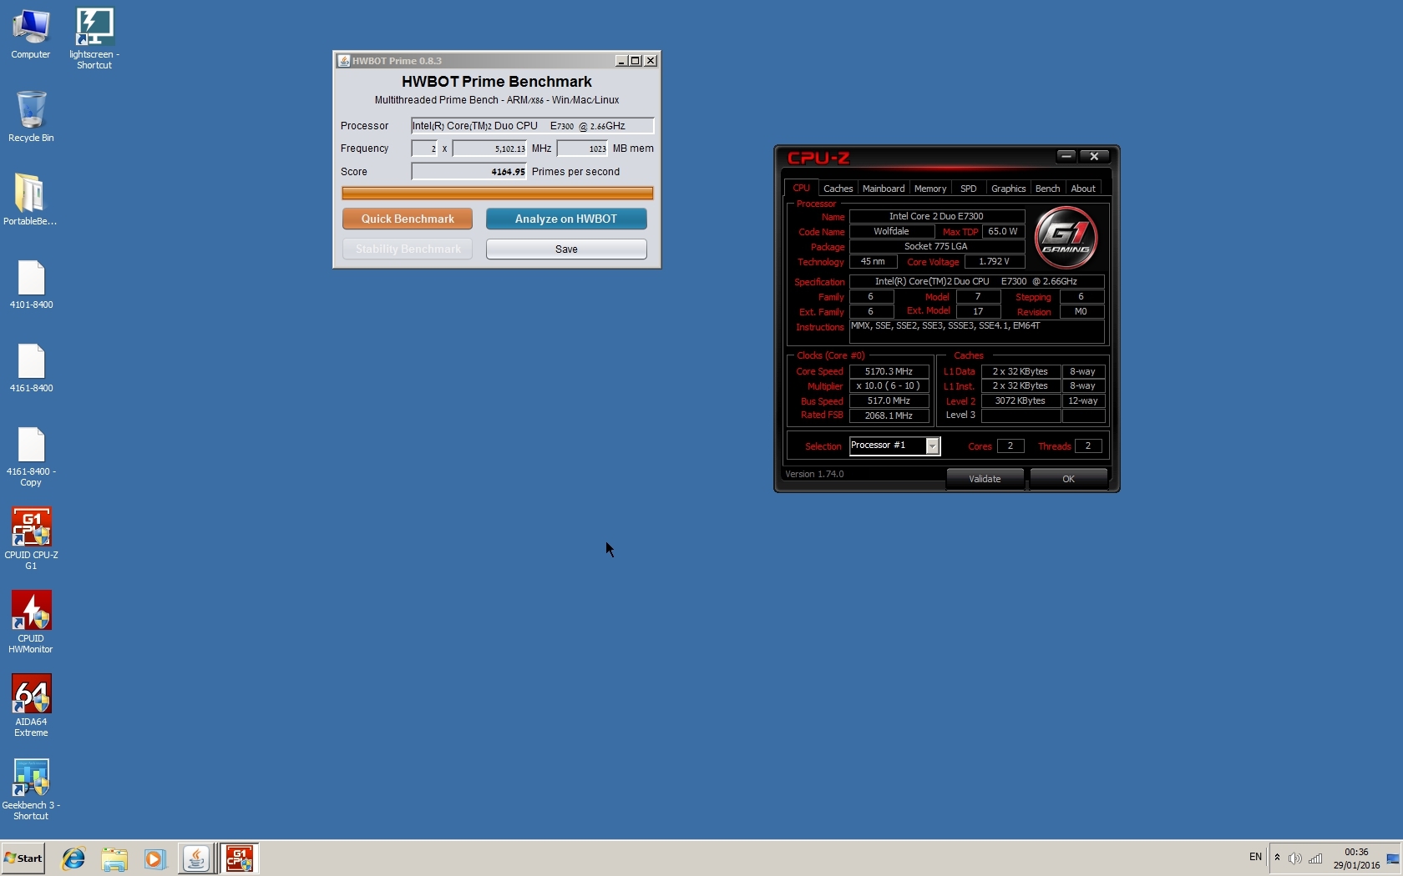Show hidden tray icons arrow
1403x876 pixels.
coord(1277,858)
